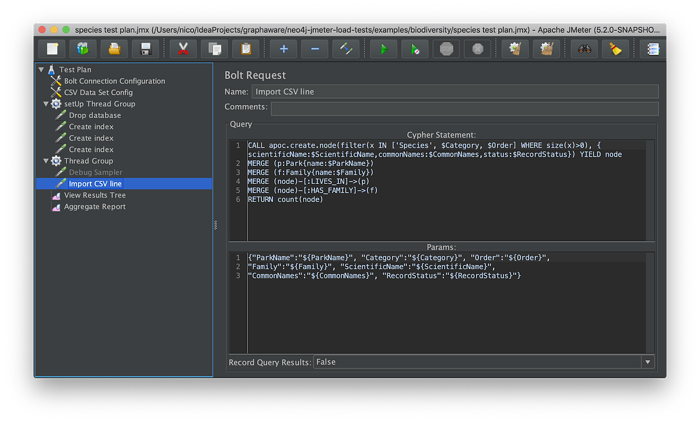Start the test run

coord(383,48)
